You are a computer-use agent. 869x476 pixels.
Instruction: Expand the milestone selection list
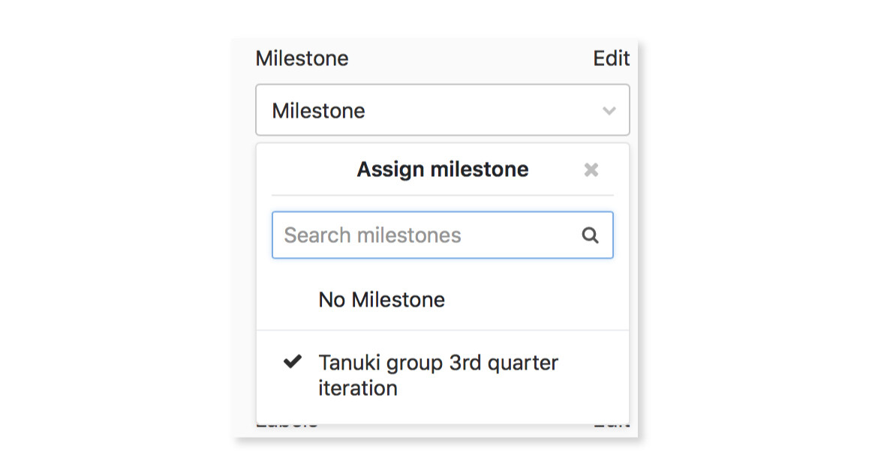442,110
